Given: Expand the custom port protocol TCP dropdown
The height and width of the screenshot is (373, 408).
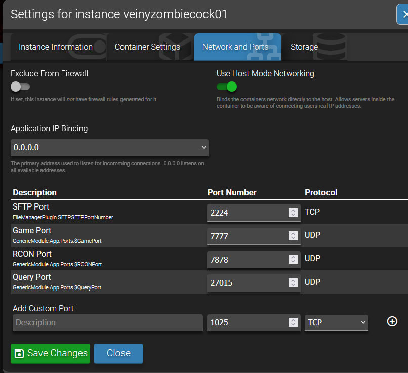Looking at the screenshot, I should click(336, 322).
